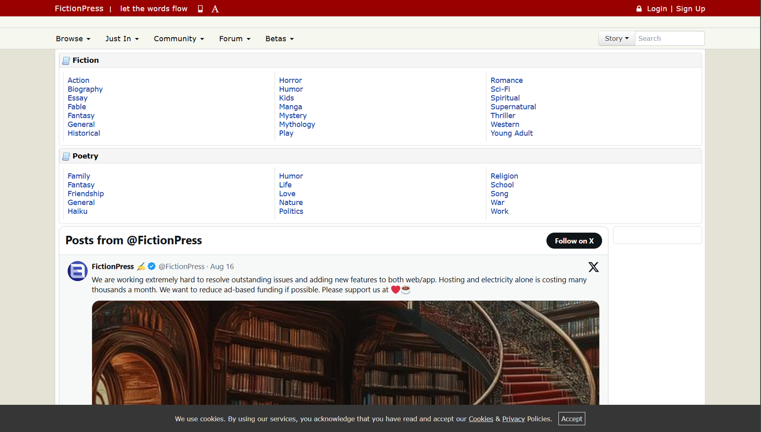This screenshot has height=432, width=761.
Task: Open the Action fiction category
Action: (x=78, y=80)
